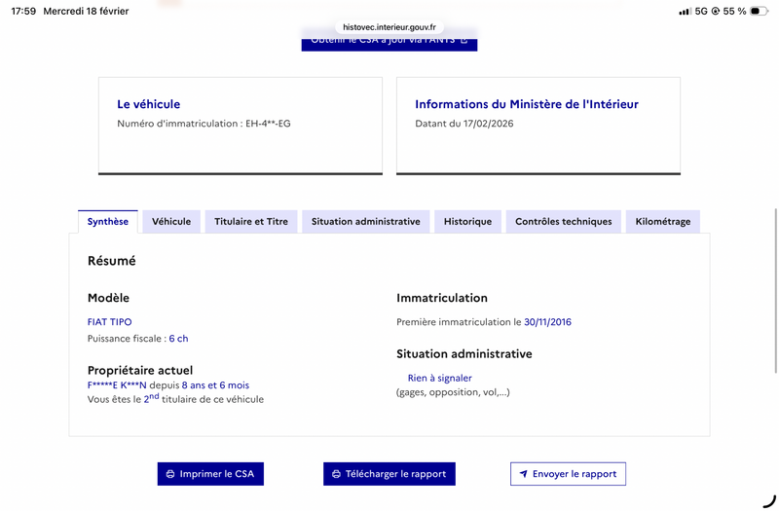Viewport: 779px width, 511px height.
Task: Click the 6 ch fiscal power value
Action: 178,338
